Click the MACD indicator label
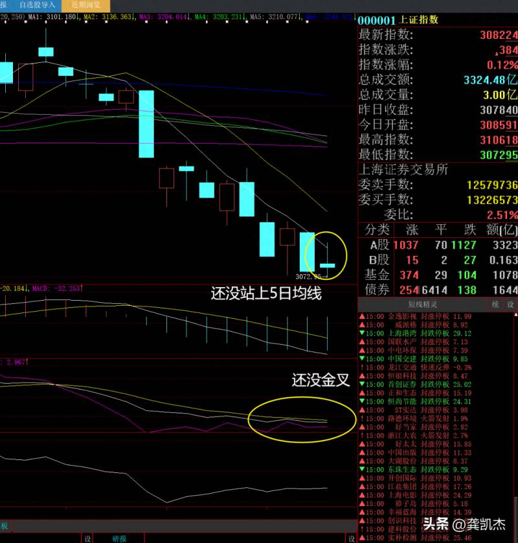The width and height of the screenshot is (518, 543). pyautogui.click(x=56, y=288)
